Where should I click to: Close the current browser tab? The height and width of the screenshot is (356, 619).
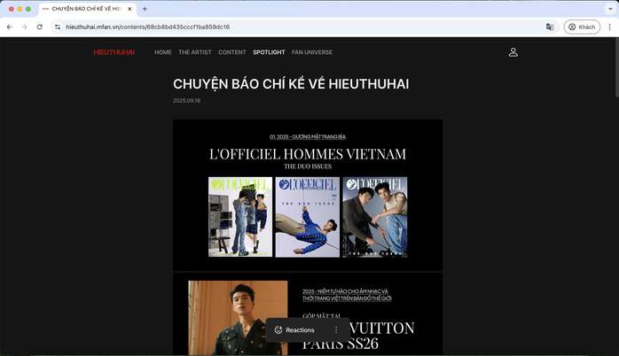(x=129, y=9)
